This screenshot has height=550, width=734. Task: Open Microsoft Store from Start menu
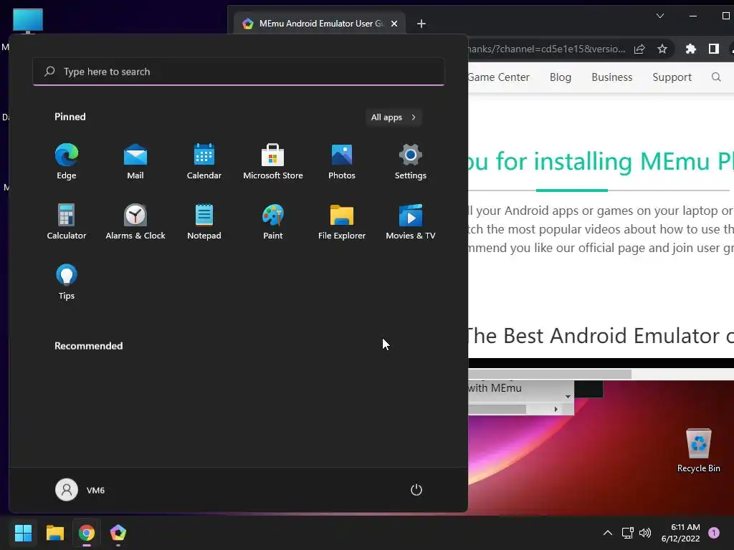tap(273, 161)
